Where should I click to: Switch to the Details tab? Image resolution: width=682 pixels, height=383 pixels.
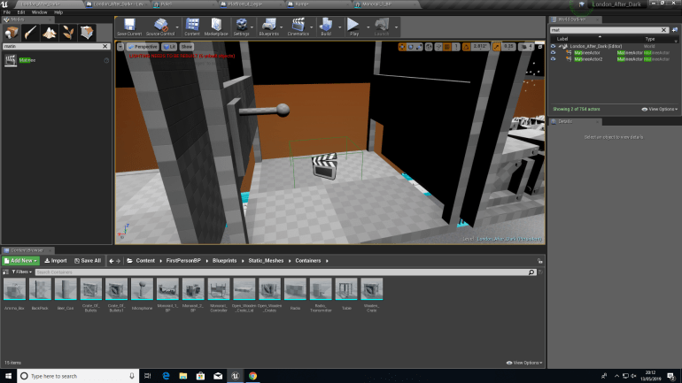[x=575, y=121]
